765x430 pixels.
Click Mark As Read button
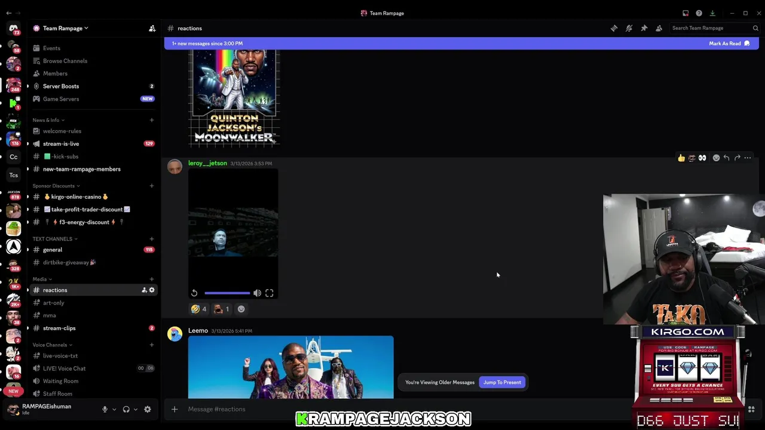click(729, 44)
